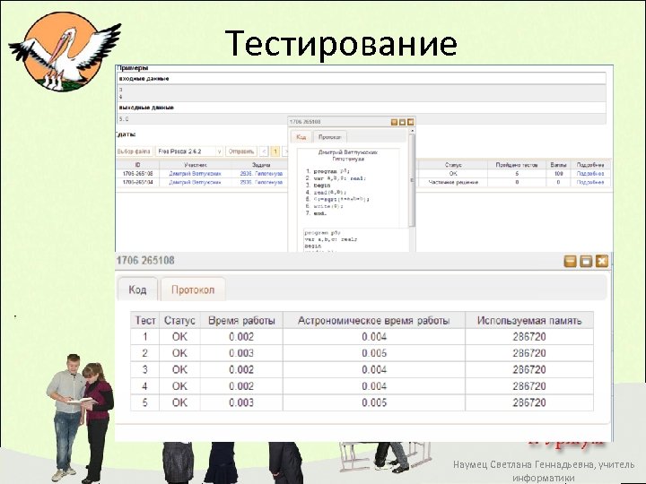Minimize the small 1706 265108 code popup
The width and height of the screenshot is (646, 484).
pyautogui.click(x=394, y=122)
